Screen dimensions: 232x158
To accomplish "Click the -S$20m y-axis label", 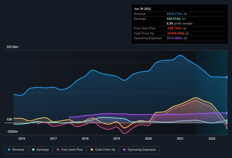I will coord(12,131).
